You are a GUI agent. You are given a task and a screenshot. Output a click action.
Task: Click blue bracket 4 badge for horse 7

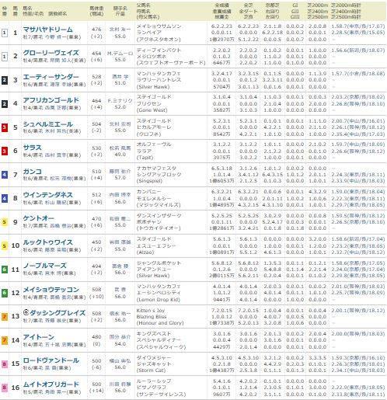point(5,175)
